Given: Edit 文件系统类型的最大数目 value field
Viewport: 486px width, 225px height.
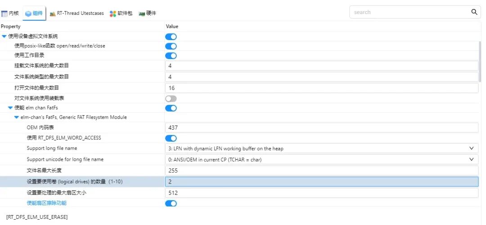Looking at the screenshot, I should click(321, 77).
